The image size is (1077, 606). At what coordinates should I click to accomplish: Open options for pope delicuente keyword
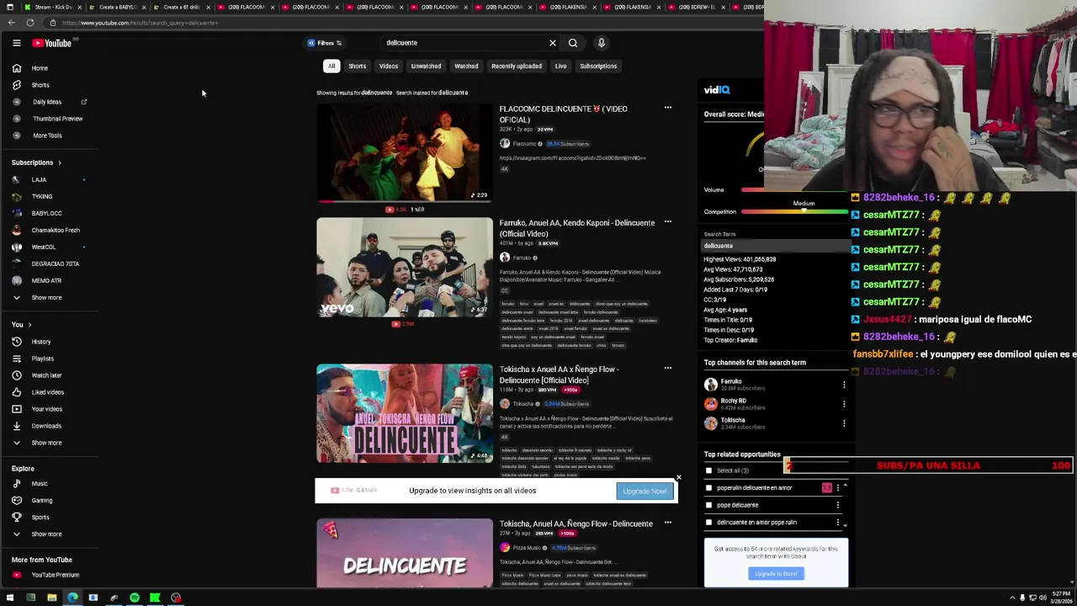click(x=838, y=505)
